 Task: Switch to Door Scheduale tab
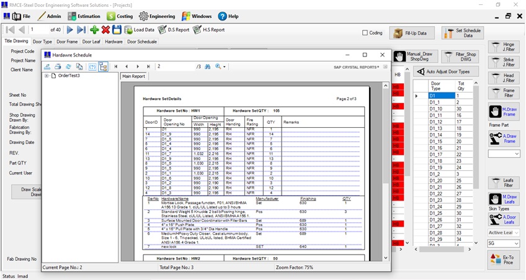[142, 42]
